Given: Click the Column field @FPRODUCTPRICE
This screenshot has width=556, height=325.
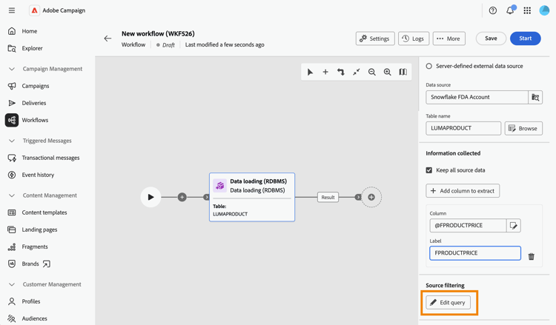Looking at the screenshot, I should (468, 226).
